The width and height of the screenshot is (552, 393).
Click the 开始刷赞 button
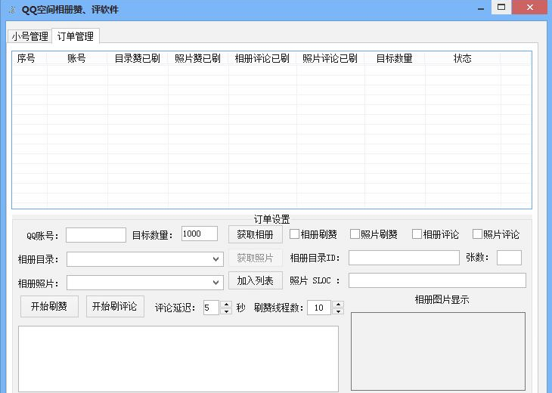pyautogui.click(x=49, y=306)
